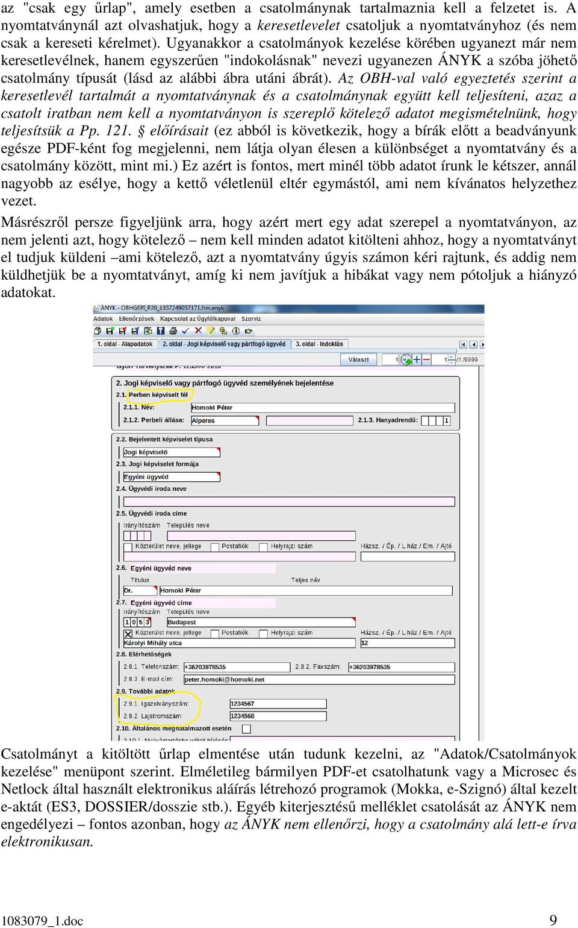578x928 pixels.
Task: Click the Név field containing Homoki Péter
Action: 323,408
